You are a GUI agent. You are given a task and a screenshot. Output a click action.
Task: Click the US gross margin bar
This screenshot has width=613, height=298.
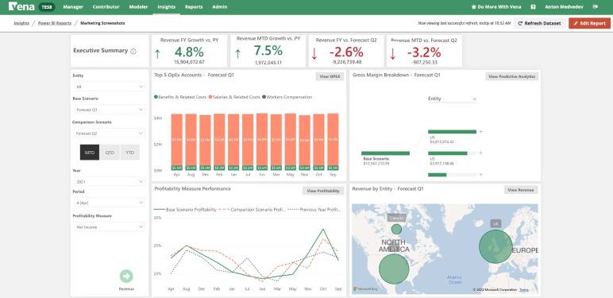[x=448, y=153]
